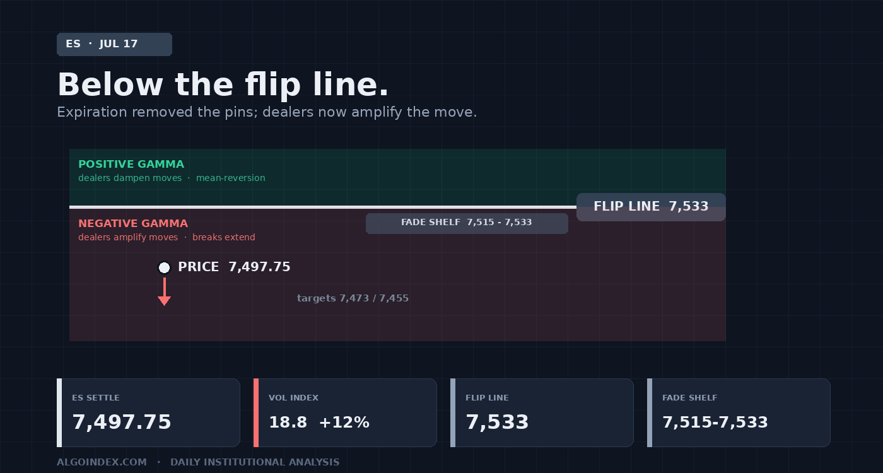Click the POSITIVE GAMMA zone label
The width and height of the screenshot is (883, 473).
pyautogui.click(x=131, y=164)
